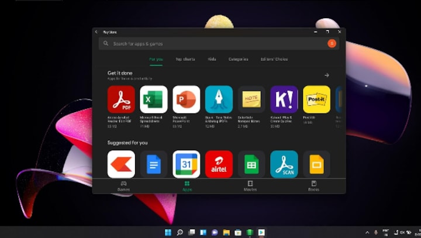Image resolution: width=421 pixels, height=238 pixels.
Task: Open Task View on the taskbar
Action: [191, 232]
